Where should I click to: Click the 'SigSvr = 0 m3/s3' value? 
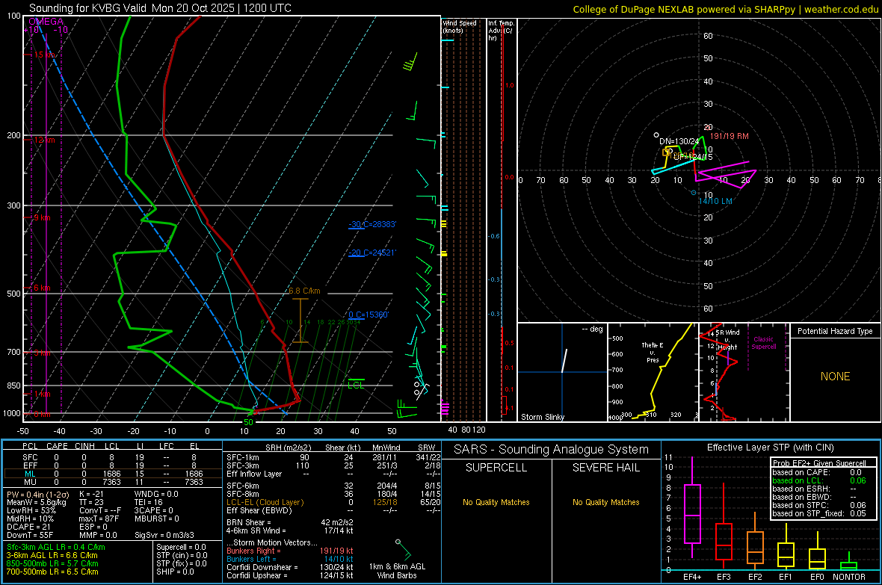(164, 535)
